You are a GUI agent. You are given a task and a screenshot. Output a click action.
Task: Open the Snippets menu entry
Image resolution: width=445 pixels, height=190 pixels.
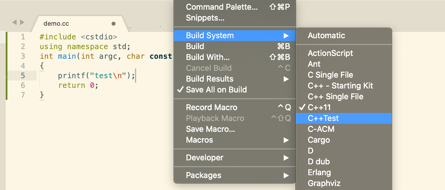coord(203,18)
